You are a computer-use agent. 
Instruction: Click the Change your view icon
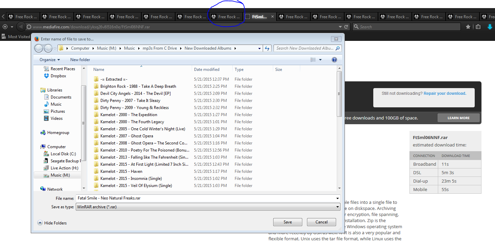click(313, 60)
